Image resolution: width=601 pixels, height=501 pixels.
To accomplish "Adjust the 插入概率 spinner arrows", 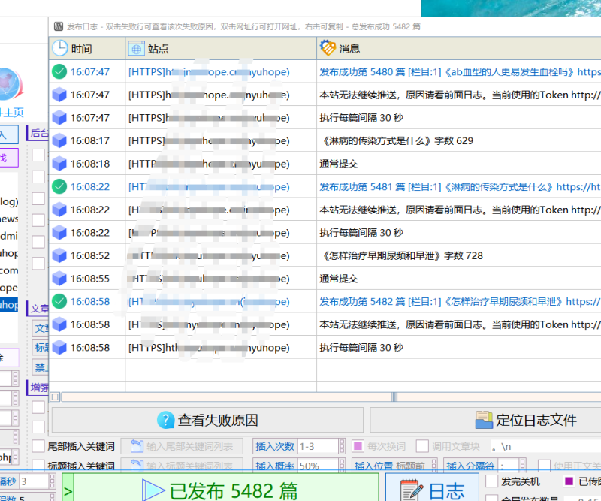I will tap(342, 466).
